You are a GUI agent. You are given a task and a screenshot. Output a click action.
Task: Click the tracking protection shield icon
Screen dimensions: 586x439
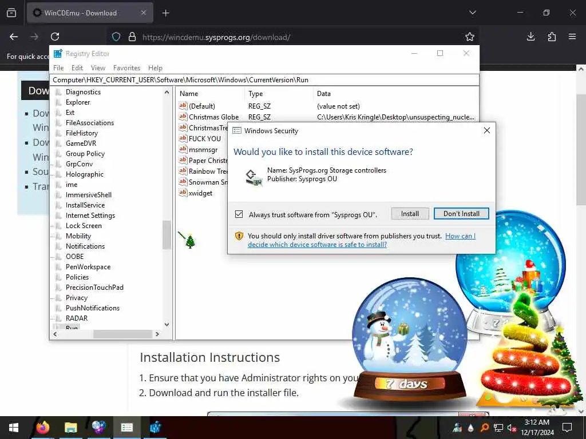click(116, 37)
